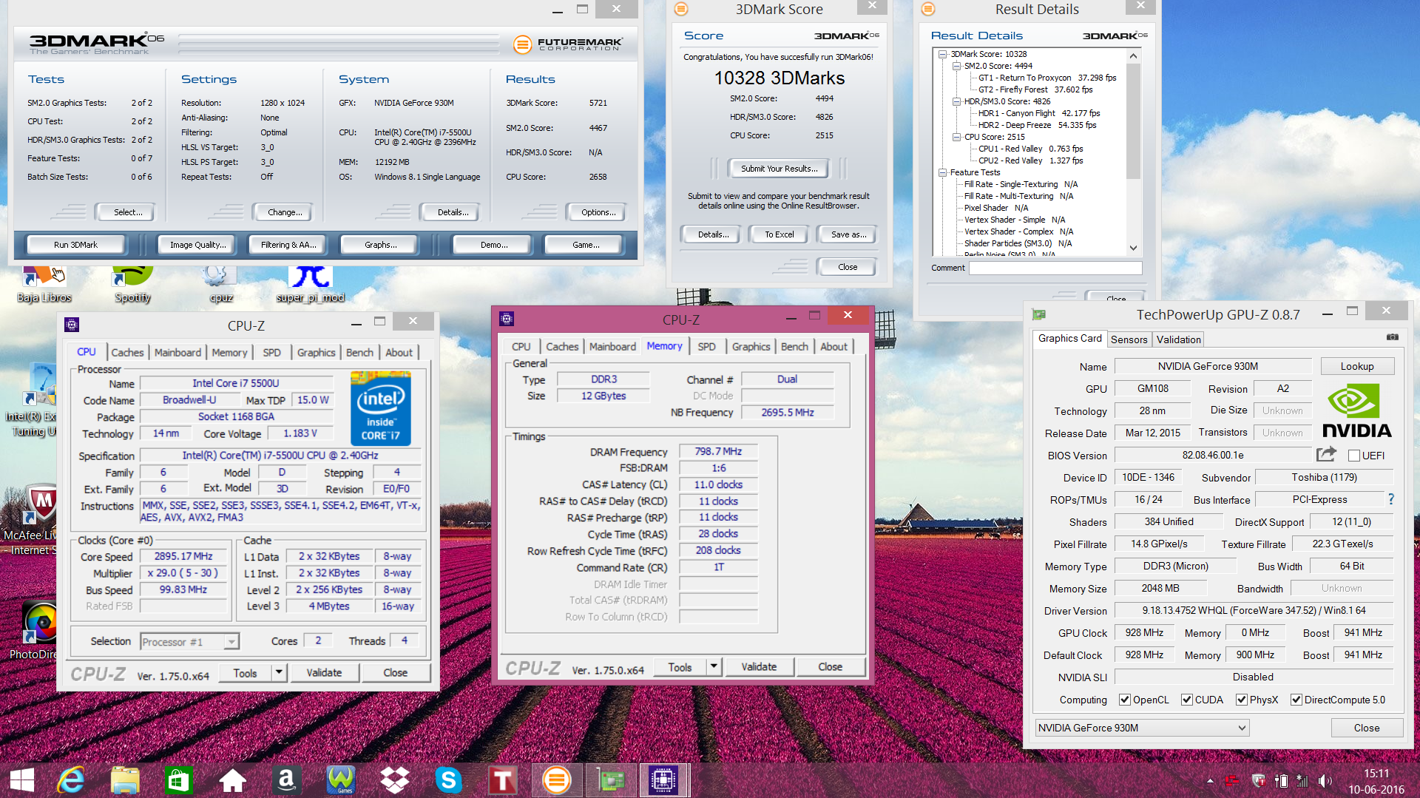Open the Processor #1 selection dropdown
This screenshot has height=798, width=1420.
(189, 641)
